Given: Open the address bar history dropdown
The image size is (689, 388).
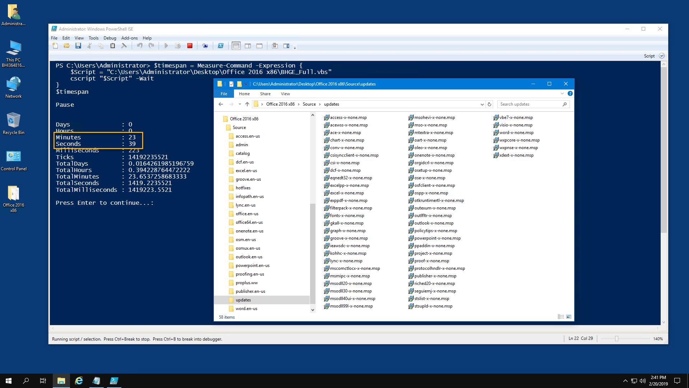Looking at the screenshot, I should [x=482, y=104].
